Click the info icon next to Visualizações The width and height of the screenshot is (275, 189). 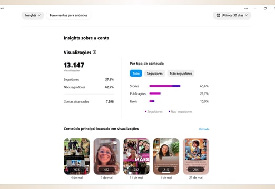tap(94, 52)
